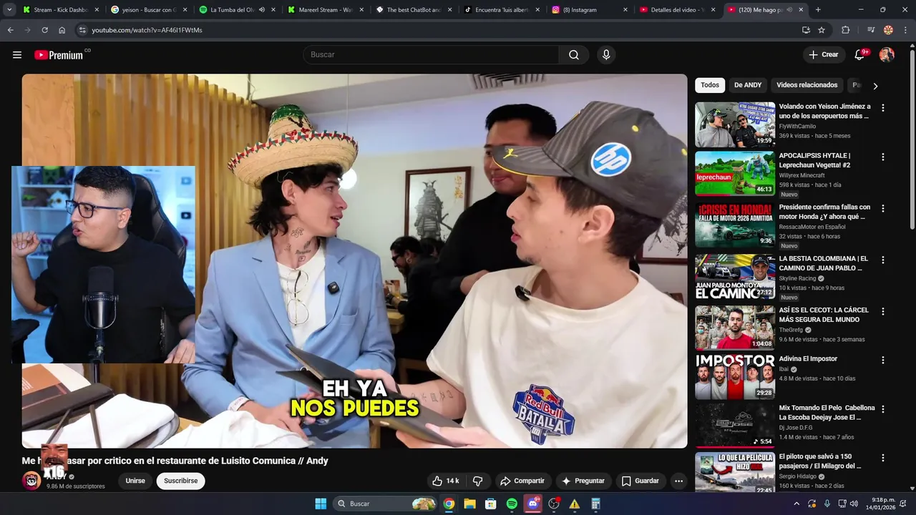Bookmark this page with the star icon
The width and height of the screenshot is (916, 515).
pyautogui.click(x=822, y=30)
